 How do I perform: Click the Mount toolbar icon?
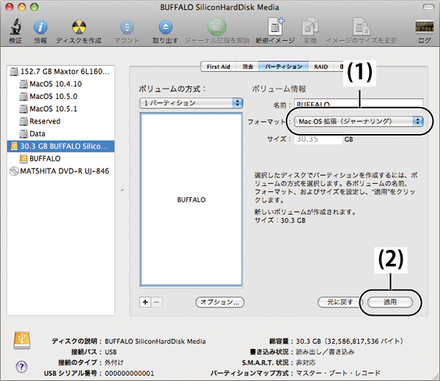(127, 27)
